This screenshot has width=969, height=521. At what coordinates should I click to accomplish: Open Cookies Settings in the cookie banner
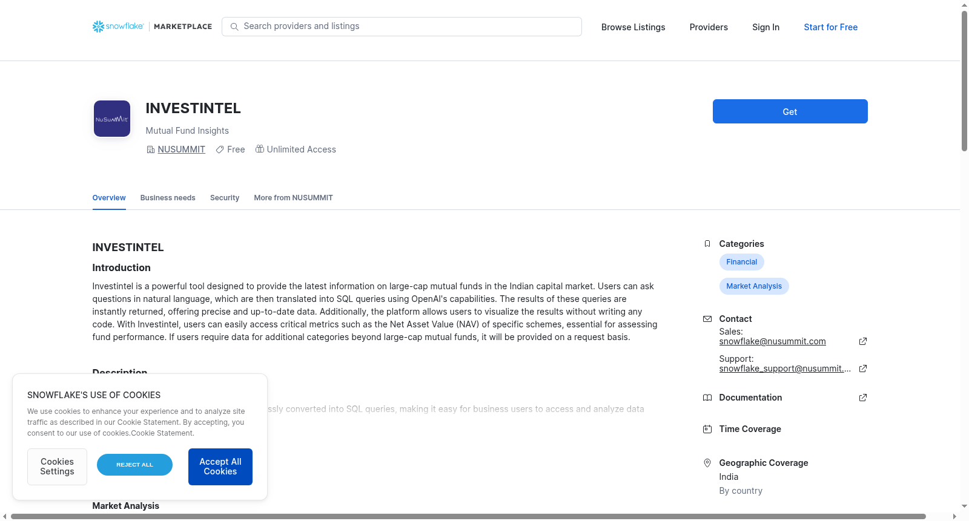coord(57,467)
